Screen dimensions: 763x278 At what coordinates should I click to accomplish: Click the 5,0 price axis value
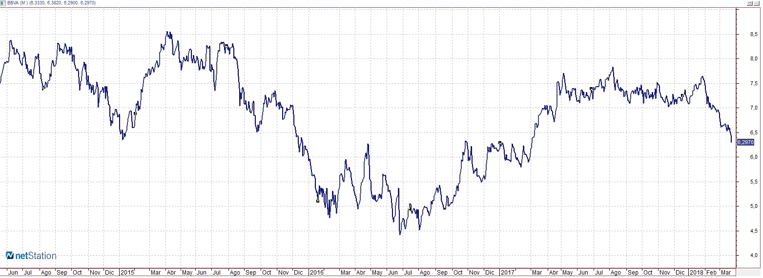(754, 206)
